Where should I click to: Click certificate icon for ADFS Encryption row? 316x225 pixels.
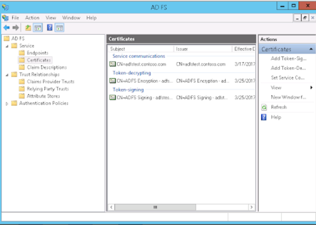[x=112, y=81]
